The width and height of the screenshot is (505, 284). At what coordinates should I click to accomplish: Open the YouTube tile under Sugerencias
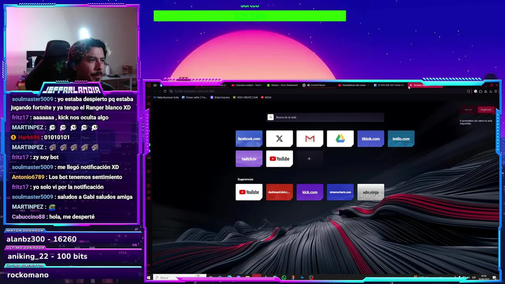(x=249, y=192)
